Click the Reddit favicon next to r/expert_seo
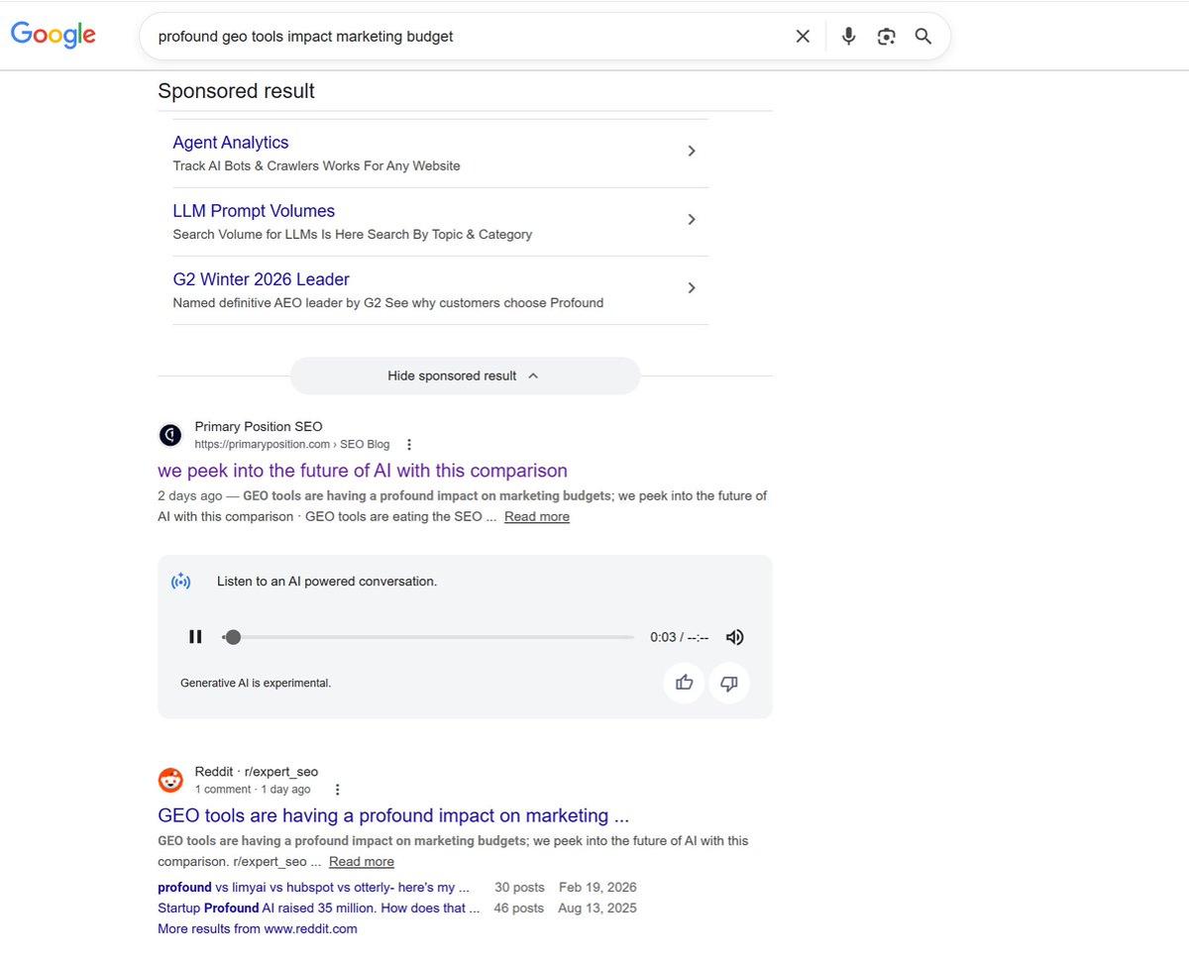 (x=170, y=780)
